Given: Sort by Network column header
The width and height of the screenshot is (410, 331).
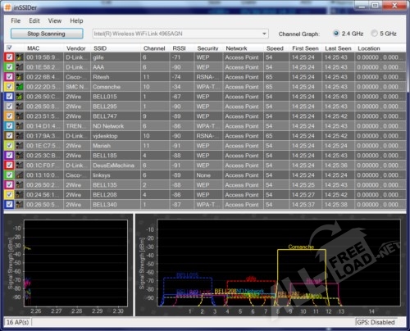Looking at the screenshot, I should pyautogui.click(x=236, y=48).
